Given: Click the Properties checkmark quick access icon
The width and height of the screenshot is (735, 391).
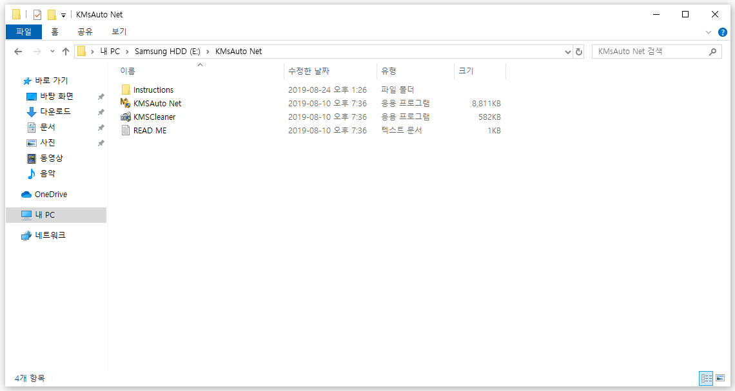Looking at the screenshot, I should (x=37, y=15).
